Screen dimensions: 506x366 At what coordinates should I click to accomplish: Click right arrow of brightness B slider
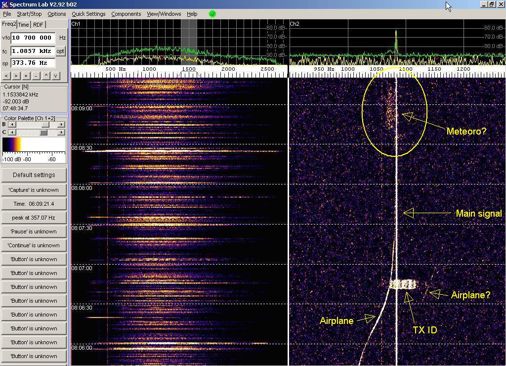[61, 125]
